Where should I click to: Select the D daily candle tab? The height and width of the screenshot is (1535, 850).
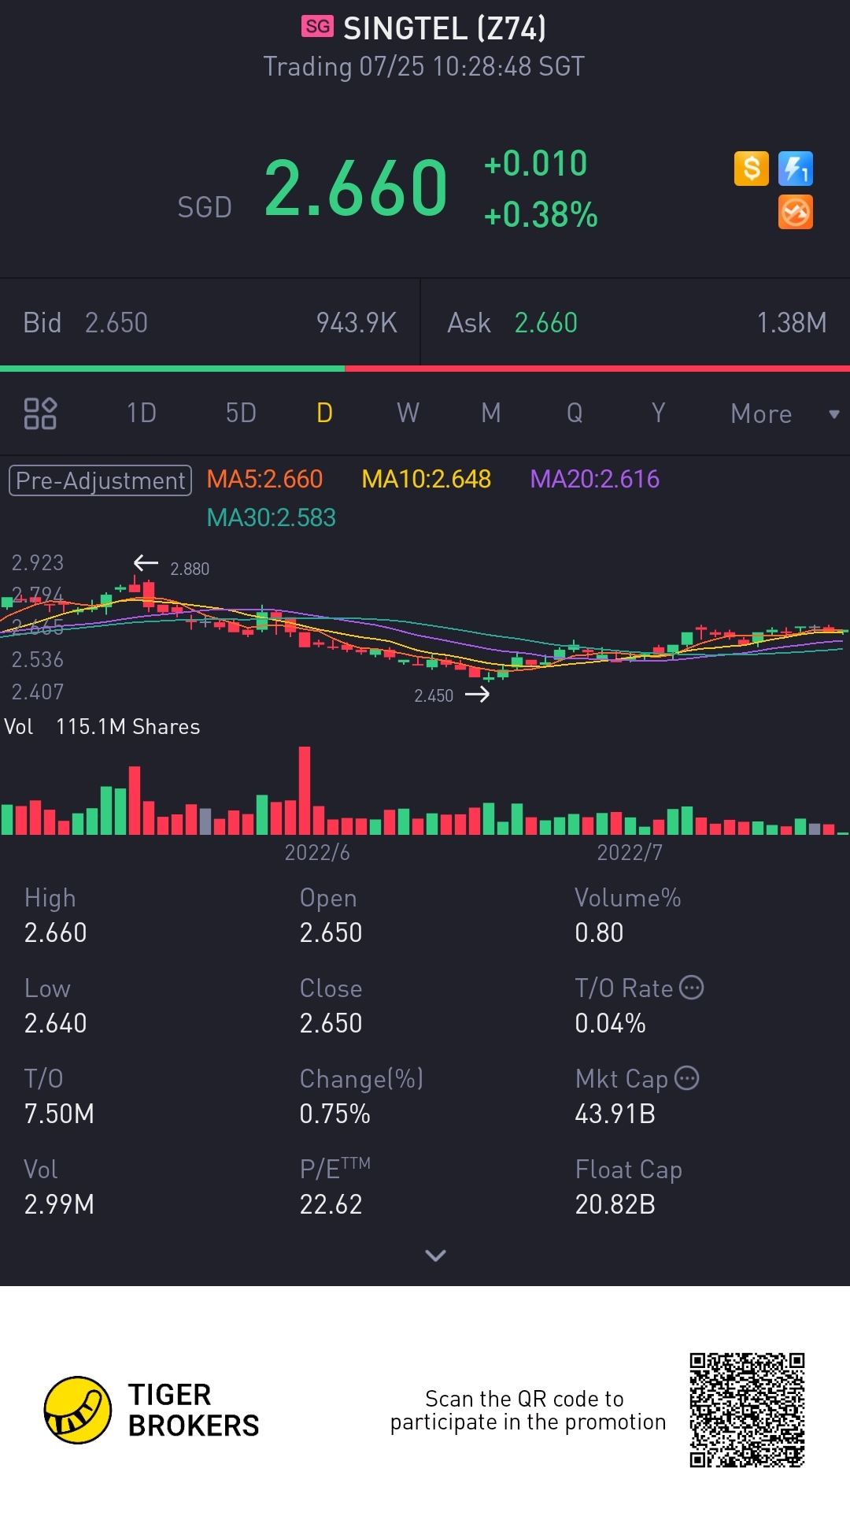pyautogui.click(x=324, y=413)
